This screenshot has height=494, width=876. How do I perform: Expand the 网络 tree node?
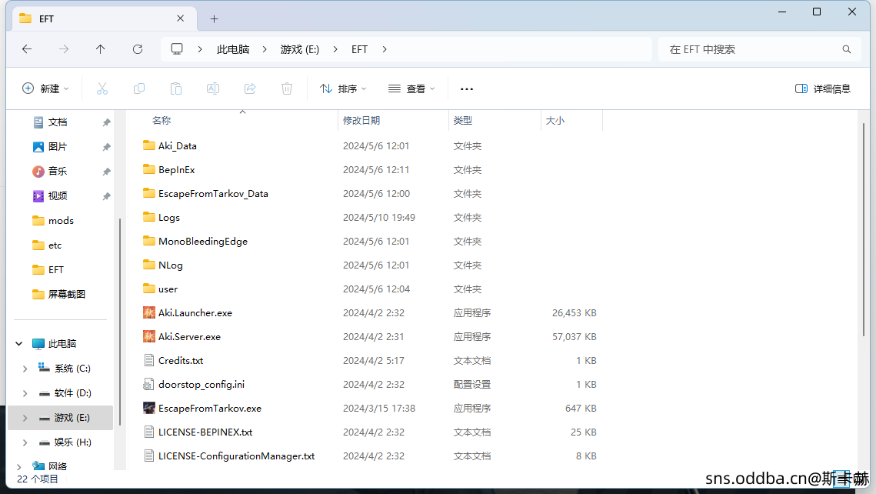(x=19, y=466)
